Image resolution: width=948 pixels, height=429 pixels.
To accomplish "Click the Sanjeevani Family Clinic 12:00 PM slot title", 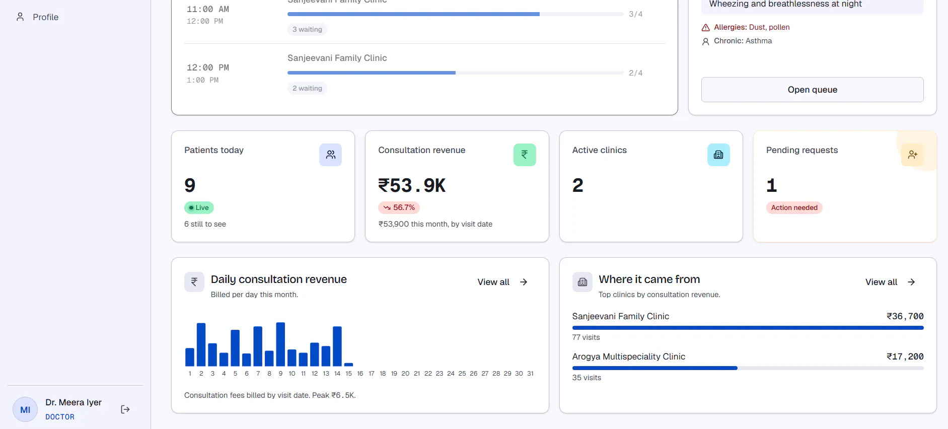I will [x=337, y=58].
